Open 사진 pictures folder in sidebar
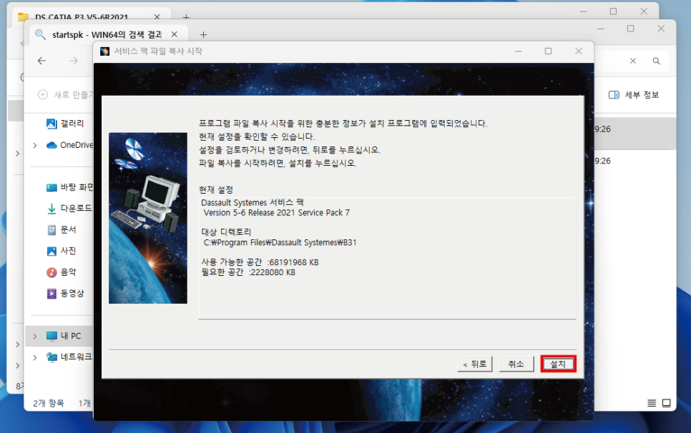The height and width of the screenshot is (433, 691). pos(62,251)
